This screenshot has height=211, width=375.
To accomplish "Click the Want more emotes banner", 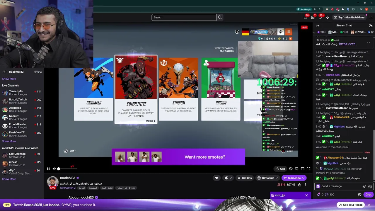I will pos(178,157).
